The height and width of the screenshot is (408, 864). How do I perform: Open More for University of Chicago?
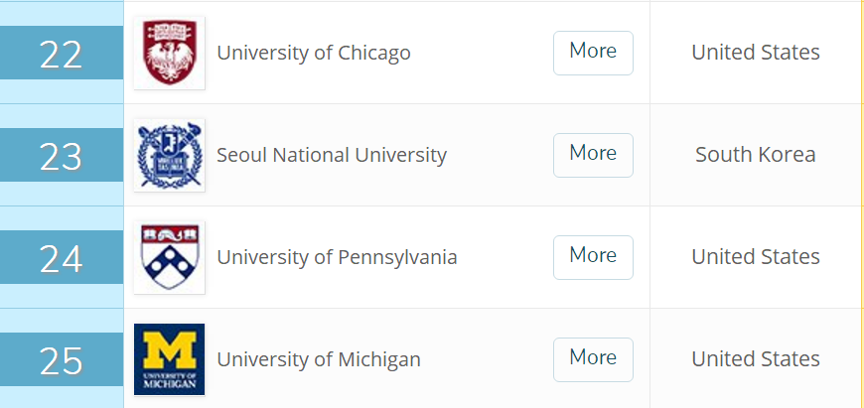point(593,53)
